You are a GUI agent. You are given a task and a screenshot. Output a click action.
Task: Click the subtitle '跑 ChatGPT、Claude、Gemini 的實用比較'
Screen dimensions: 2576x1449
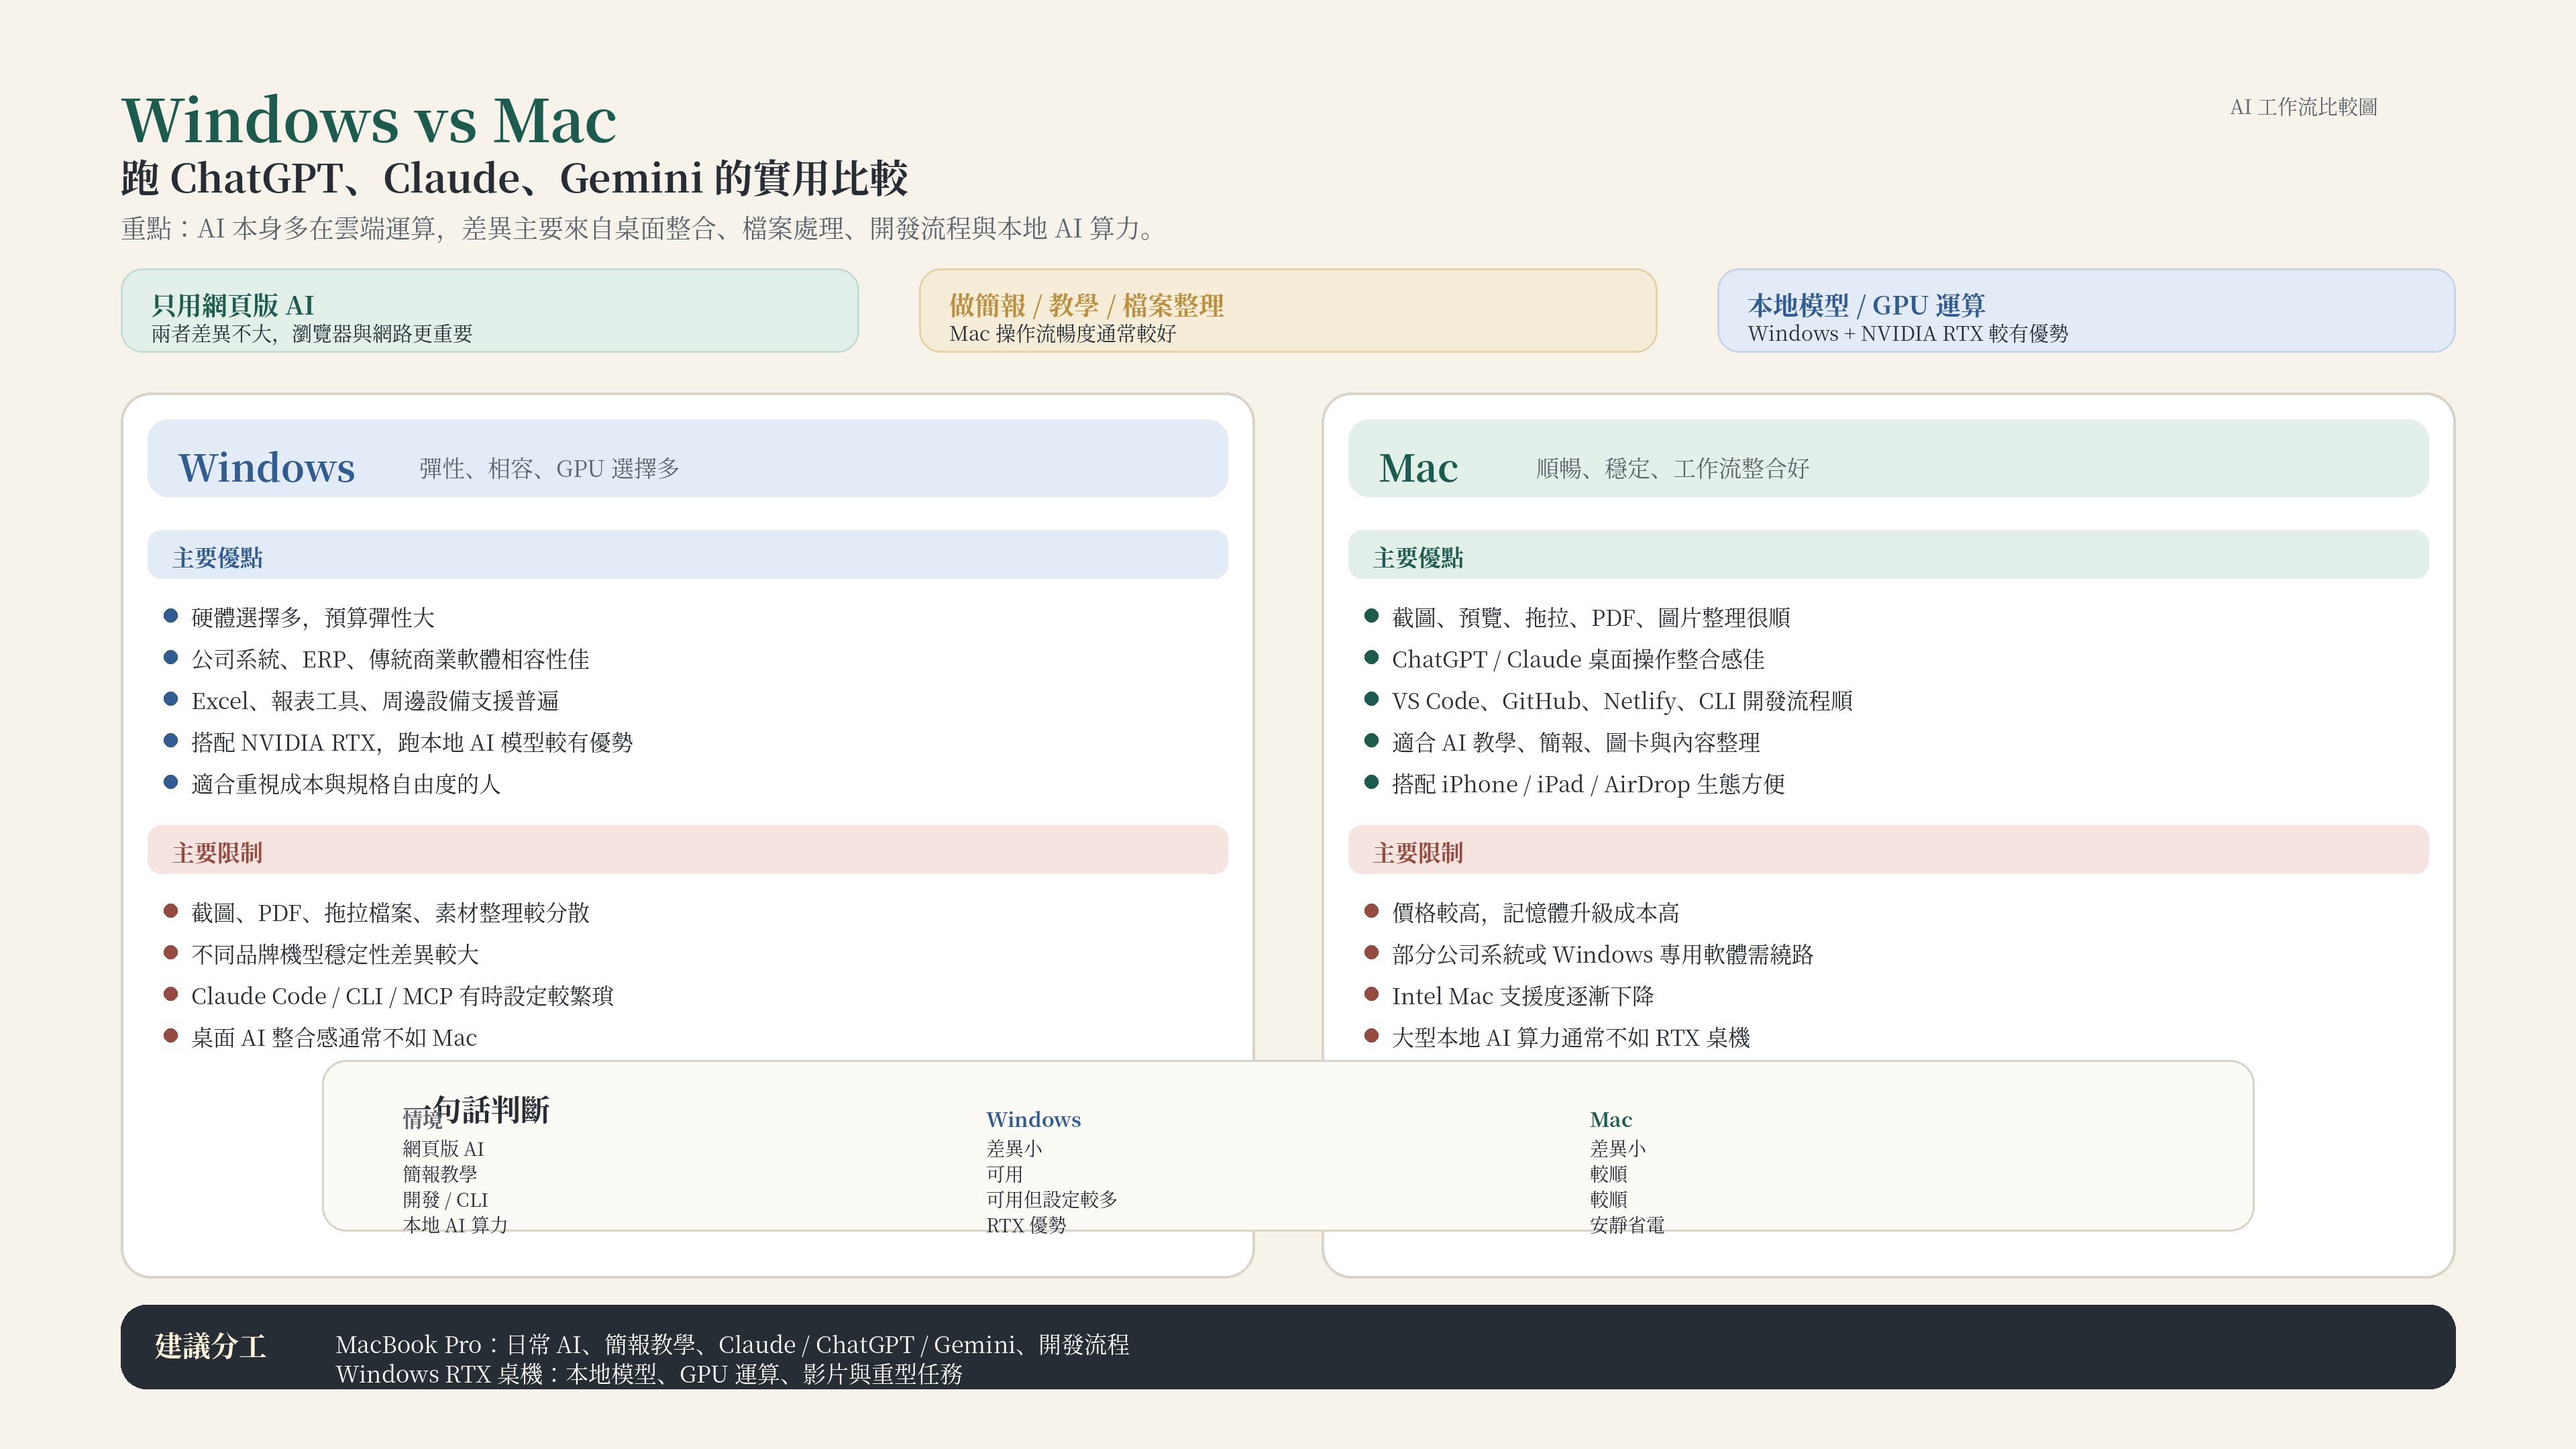click(514, 178)
